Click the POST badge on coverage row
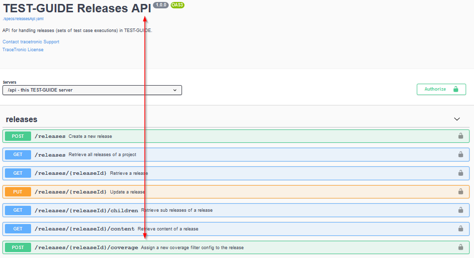Image resolution: width=474 pixels, height=258 pixels. coord(18,248)
